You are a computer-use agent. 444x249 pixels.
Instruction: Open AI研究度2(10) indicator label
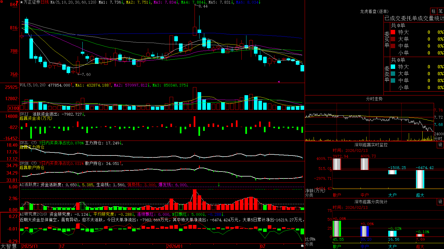(x=33, y=214)
